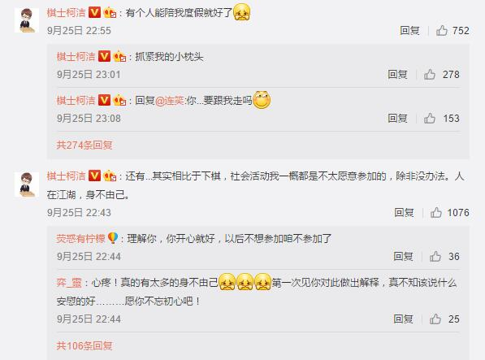Click 棋士柯洁's avatar on second comment
The height and width of the screenshot is (360, 485).
point(27,184)
